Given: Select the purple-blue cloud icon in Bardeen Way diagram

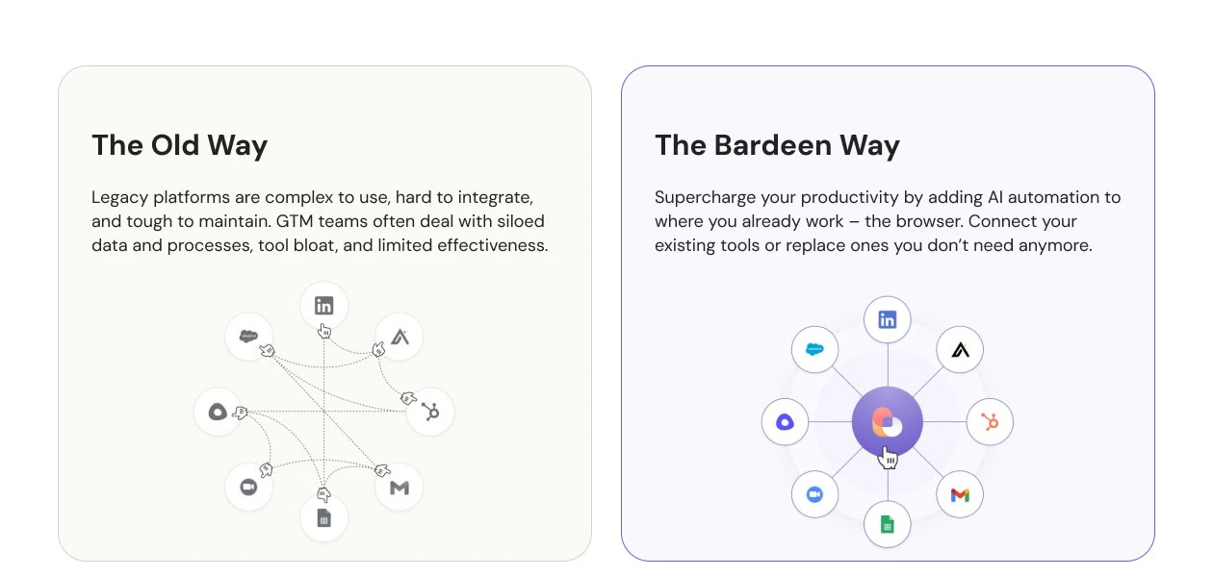Looking at the screenshot, I should point(785,422).
